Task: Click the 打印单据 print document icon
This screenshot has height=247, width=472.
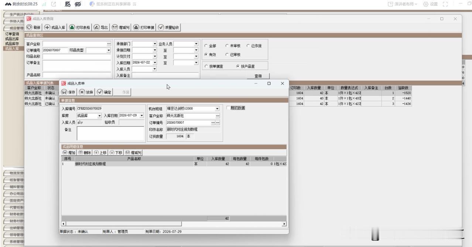Action: click(136, 27)
